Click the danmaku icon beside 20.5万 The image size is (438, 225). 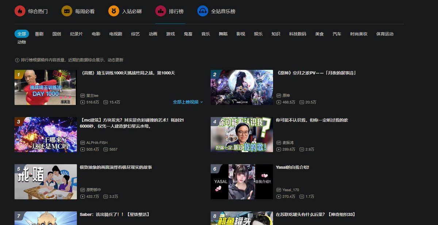302,102
